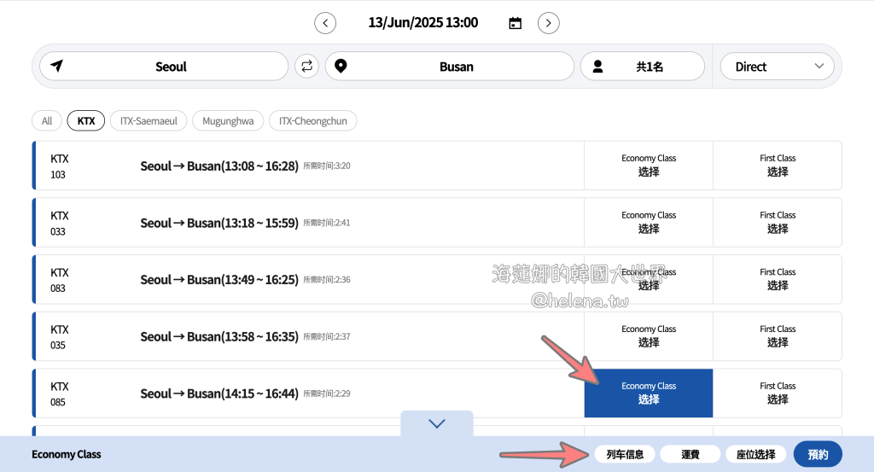
Task: Click the Seoul→Busan 13:49~16:25 route text
Action: point(219,280)
